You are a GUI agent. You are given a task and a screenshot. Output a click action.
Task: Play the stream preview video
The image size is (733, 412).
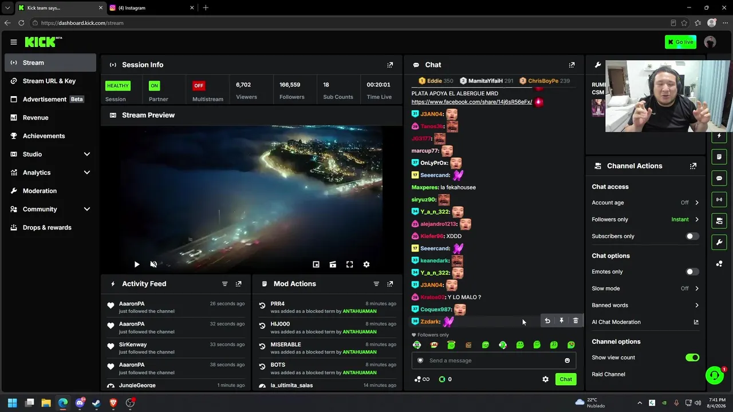click(x=136, y=264)
